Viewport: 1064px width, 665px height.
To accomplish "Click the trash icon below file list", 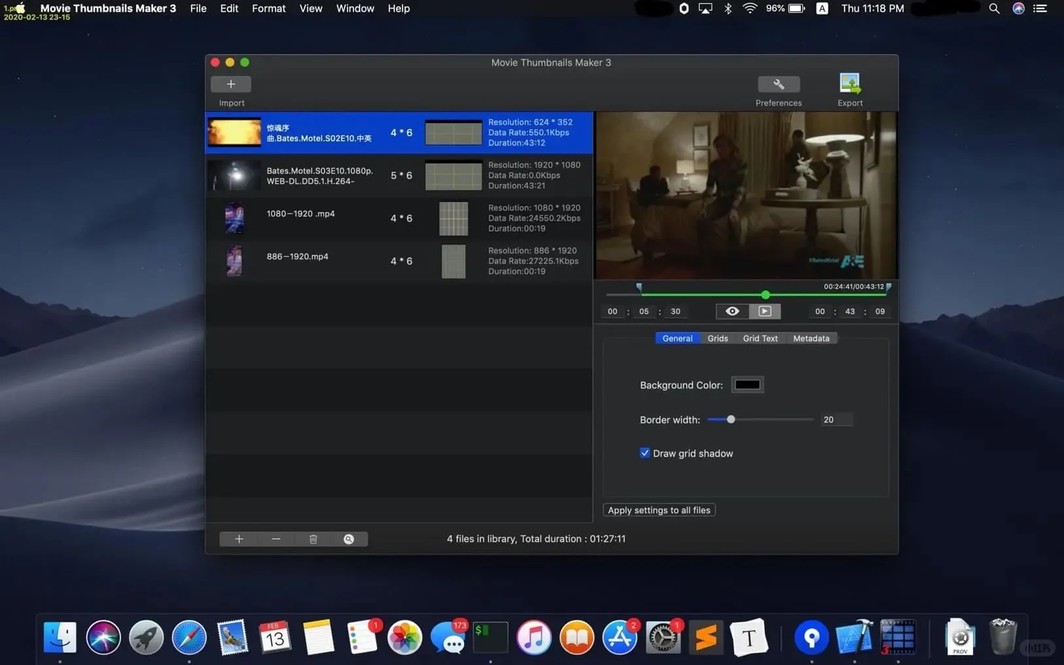I will [x=313, y=539].
